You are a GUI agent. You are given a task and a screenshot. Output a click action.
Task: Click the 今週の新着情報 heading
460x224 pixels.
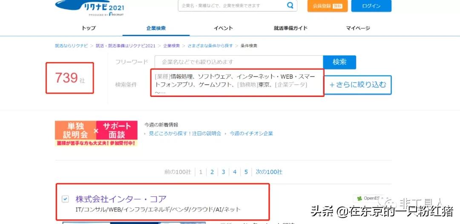click(x=161, y=125)
